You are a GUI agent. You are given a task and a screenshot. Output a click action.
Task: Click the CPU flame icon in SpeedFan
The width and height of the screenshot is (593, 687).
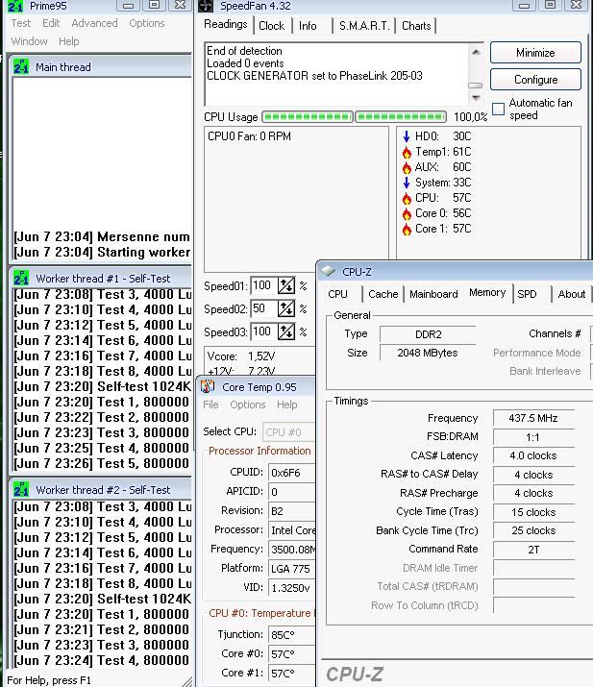[407, 199]
